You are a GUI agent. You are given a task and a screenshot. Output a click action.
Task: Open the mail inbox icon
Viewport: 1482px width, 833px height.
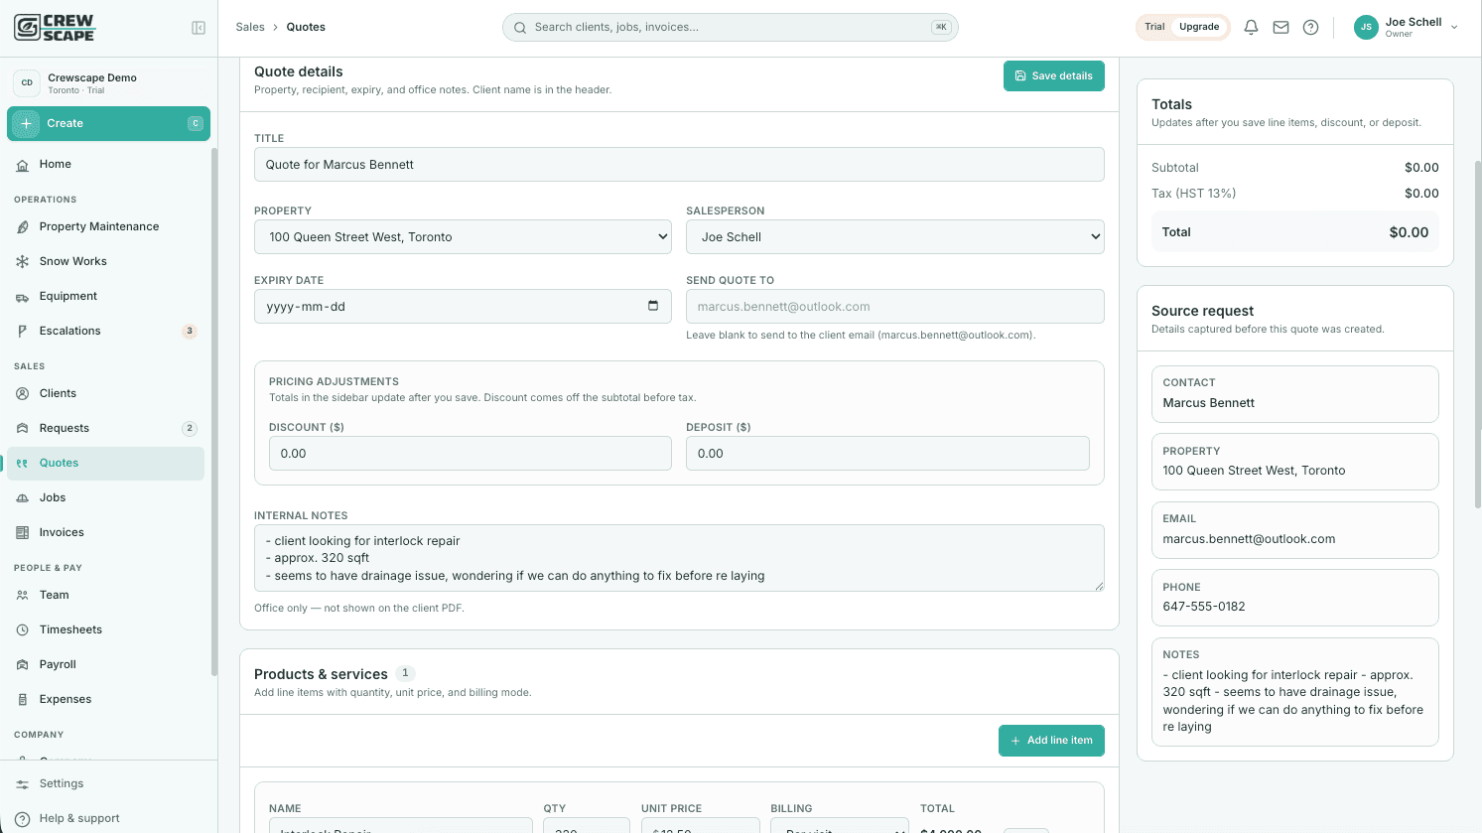click(x=1280, y=28)
